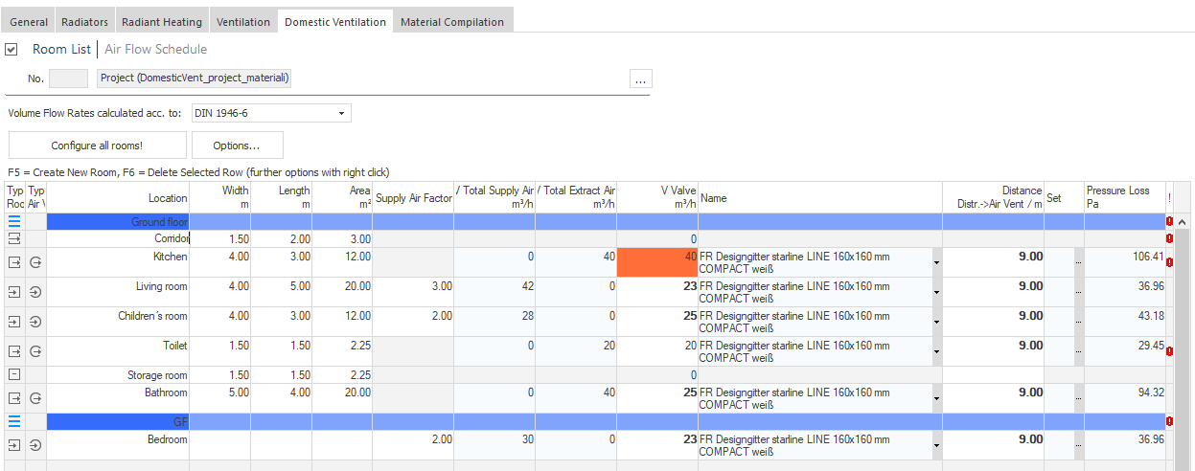Open the valve name dropdown for Living room
This screenshot has width=1195, height=471.
[x=936, y=293]
